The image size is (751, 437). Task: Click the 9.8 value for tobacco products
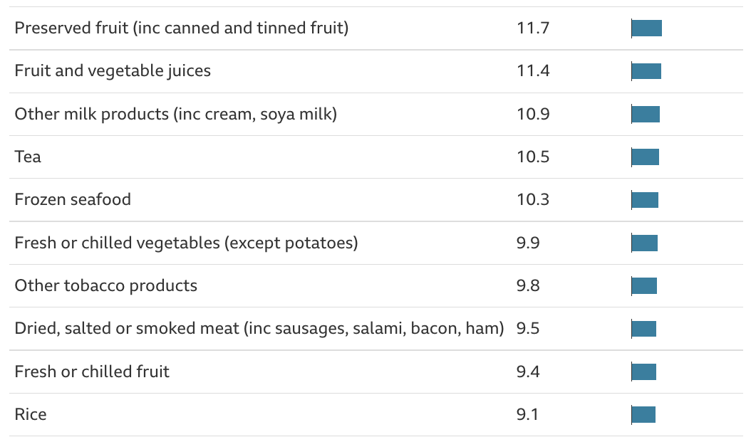pos(528,286)
